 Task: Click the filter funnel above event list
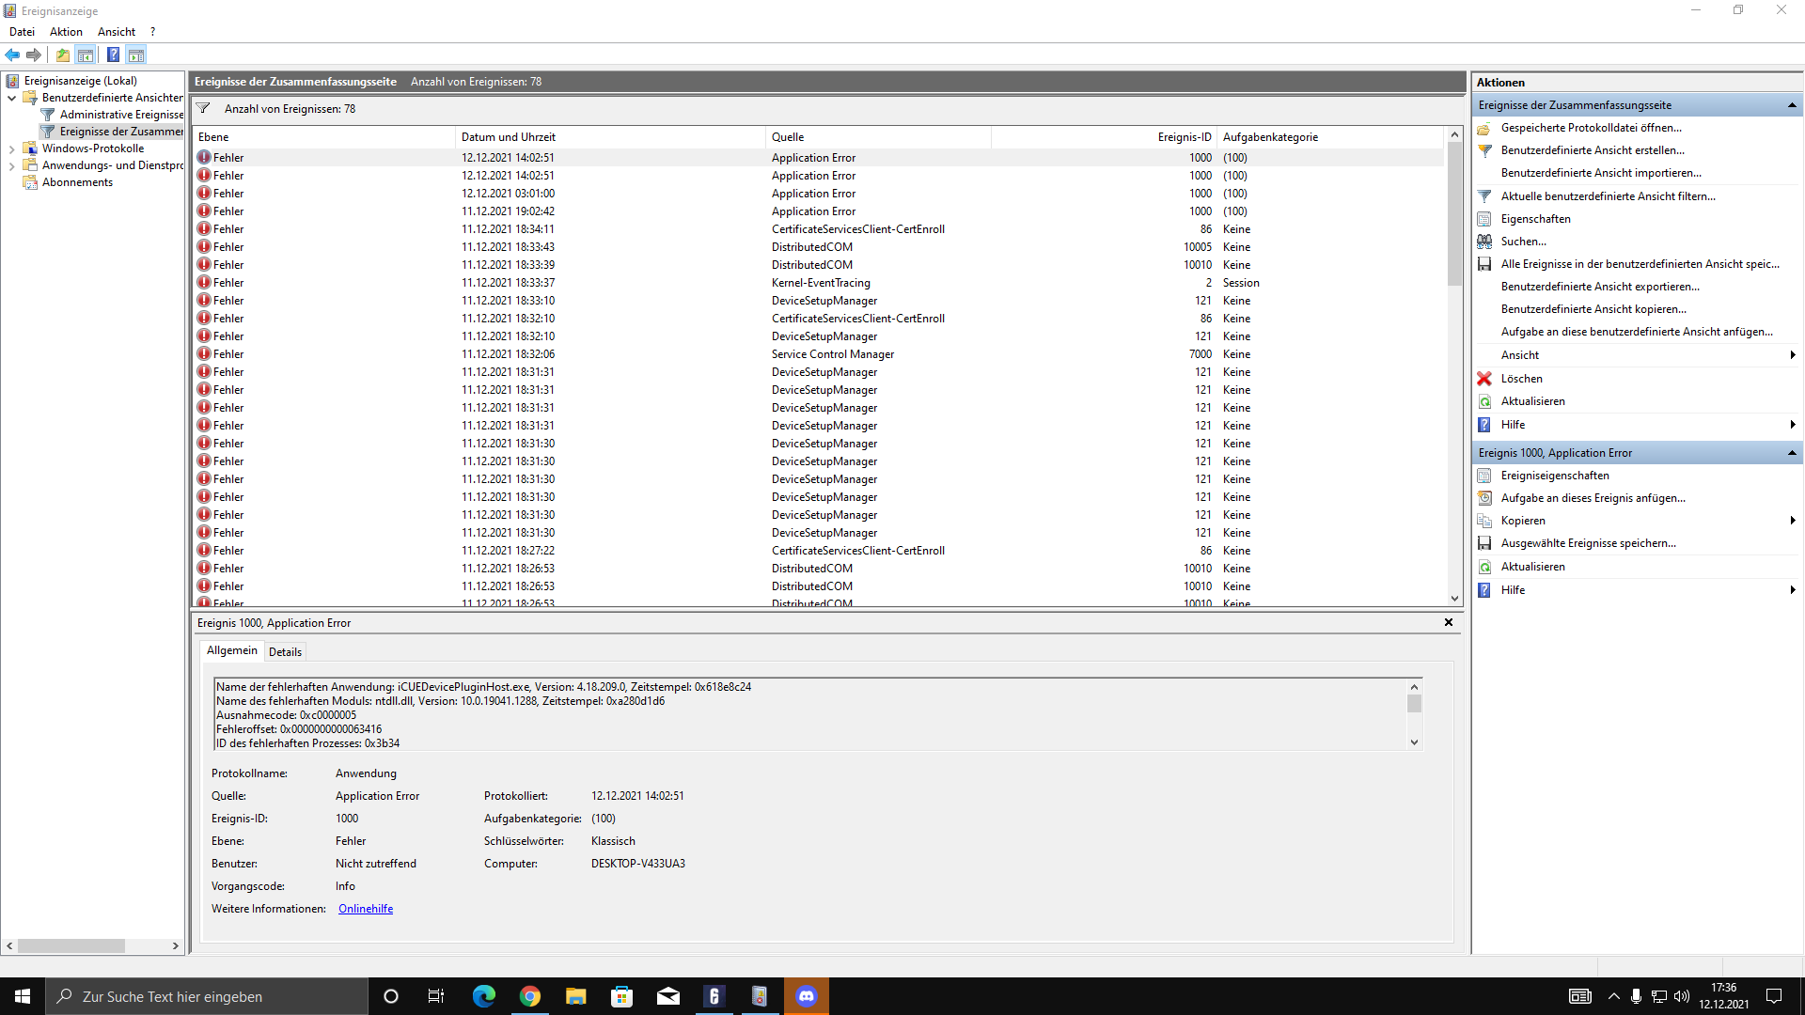tap(203, 109)
